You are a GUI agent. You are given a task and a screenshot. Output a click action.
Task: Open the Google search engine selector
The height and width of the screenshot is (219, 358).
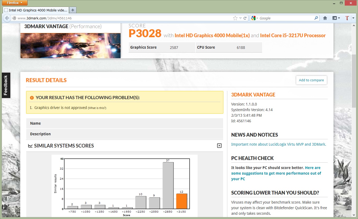254,18
